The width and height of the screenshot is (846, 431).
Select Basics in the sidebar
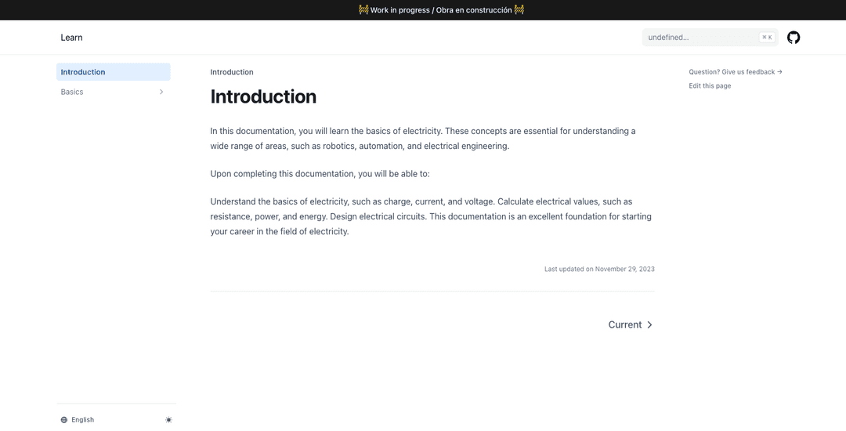(114, 92)
